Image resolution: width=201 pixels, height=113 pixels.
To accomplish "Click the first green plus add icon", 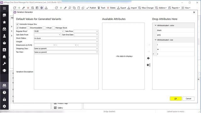I will (x=19, y=8).
